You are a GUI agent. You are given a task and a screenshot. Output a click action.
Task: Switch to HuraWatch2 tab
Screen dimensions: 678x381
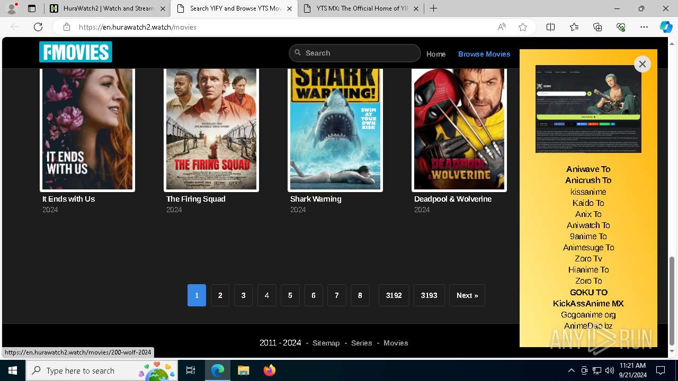click(x=108, y=8)
